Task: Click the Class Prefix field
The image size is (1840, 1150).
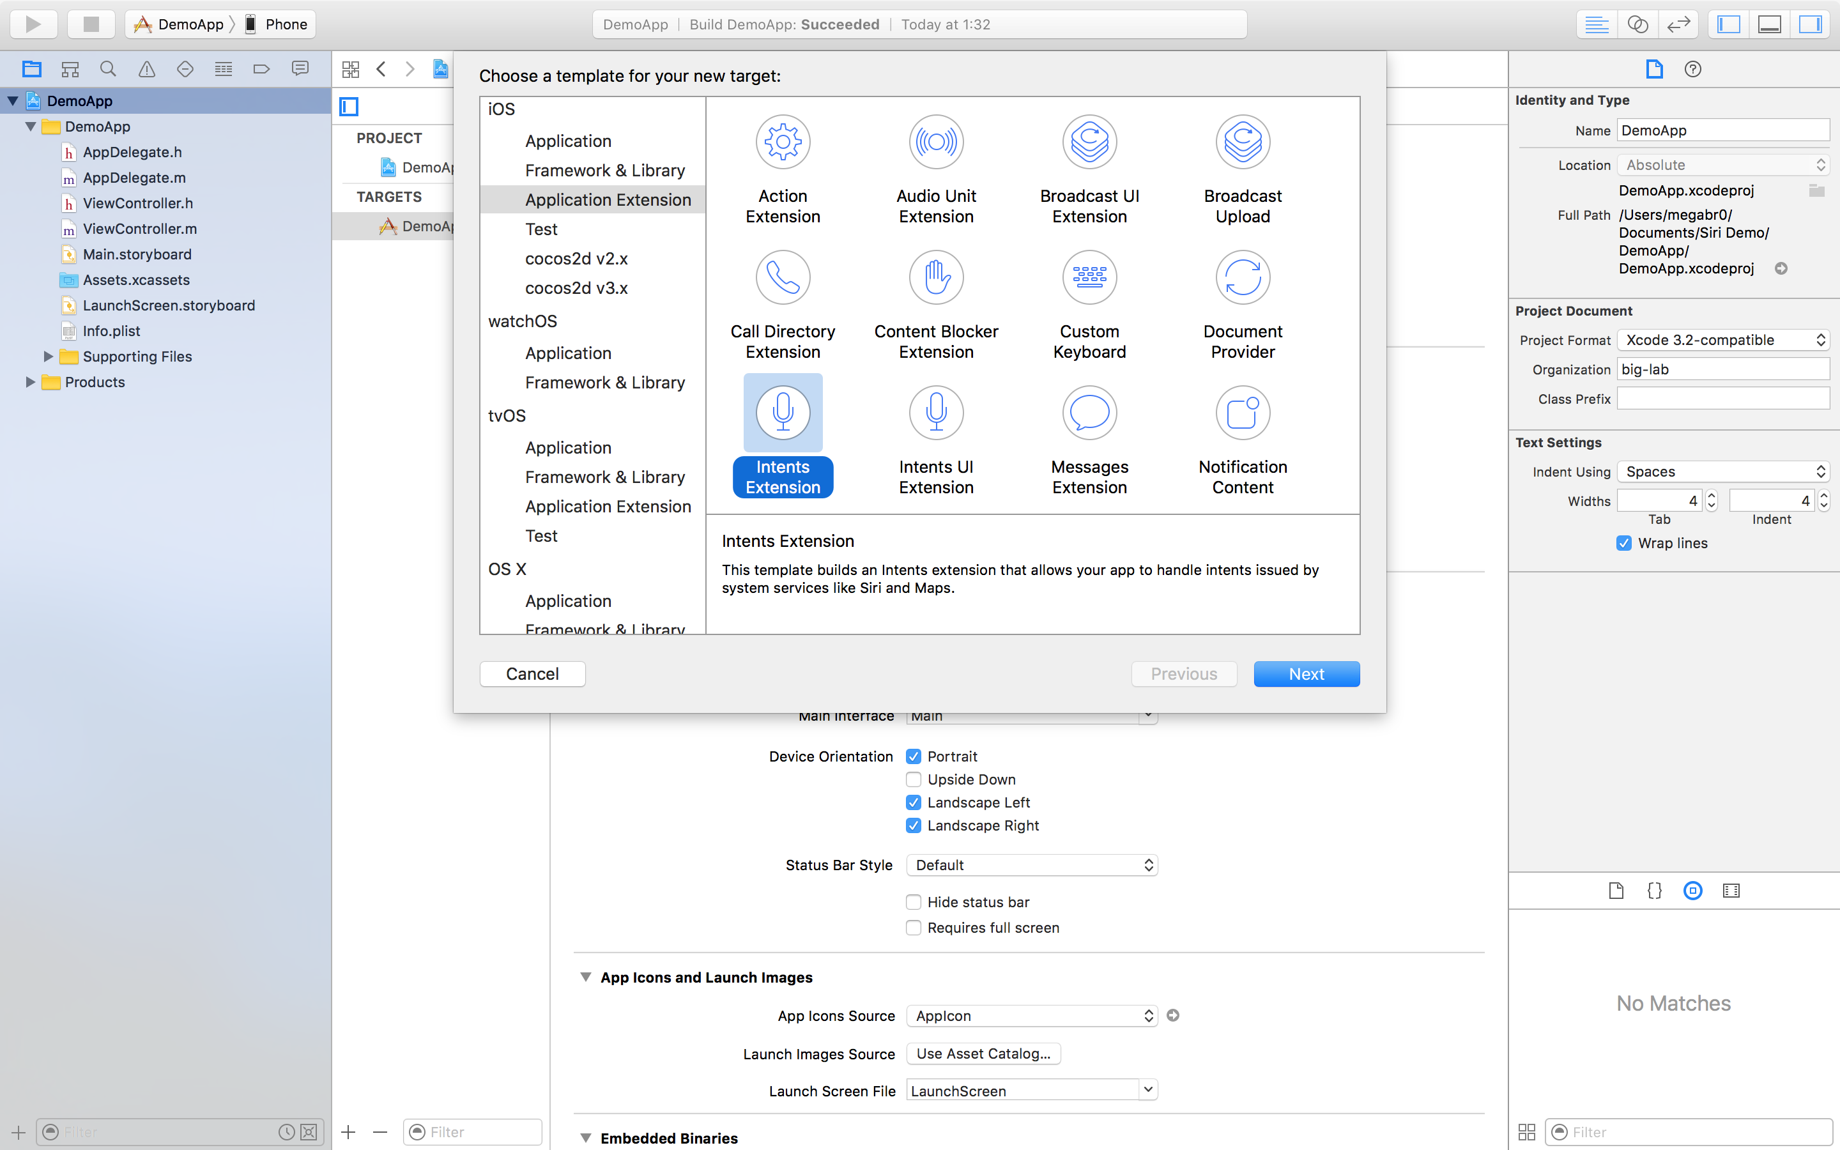Action: tap(1723, 399)
